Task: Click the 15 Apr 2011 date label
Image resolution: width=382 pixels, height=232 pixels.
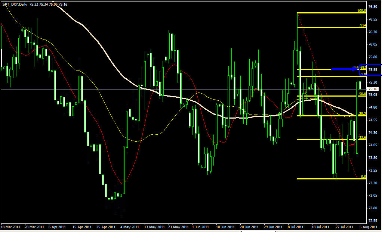Action: (82, 227)
